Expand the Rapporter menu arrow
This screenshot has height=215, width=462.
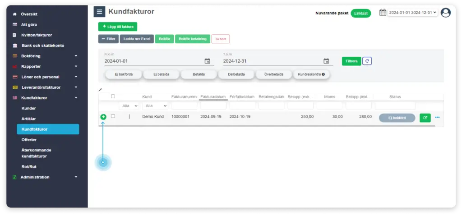click(76, 67)
